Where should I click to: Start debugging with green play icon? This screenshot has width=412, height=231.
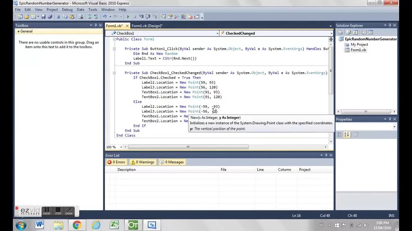click(x=128, y=17)
